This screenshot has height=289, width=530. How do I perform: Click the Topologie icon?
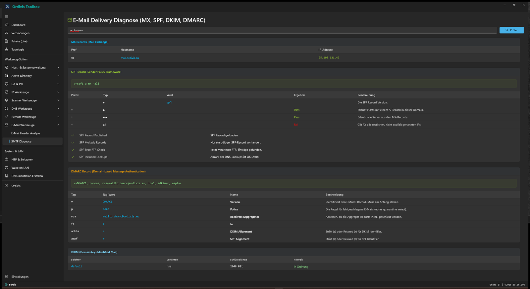coord(7,50)
